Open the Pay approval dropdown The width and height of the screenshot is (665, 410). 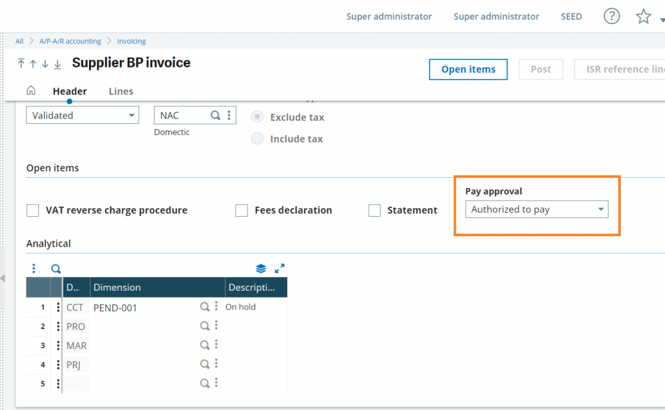click(601, 209)
